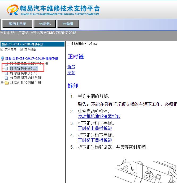Viewport: 177px width, 183px height.
Task: Click the page icon of 维修编程配置自学习手册
Action: point(6,63)
